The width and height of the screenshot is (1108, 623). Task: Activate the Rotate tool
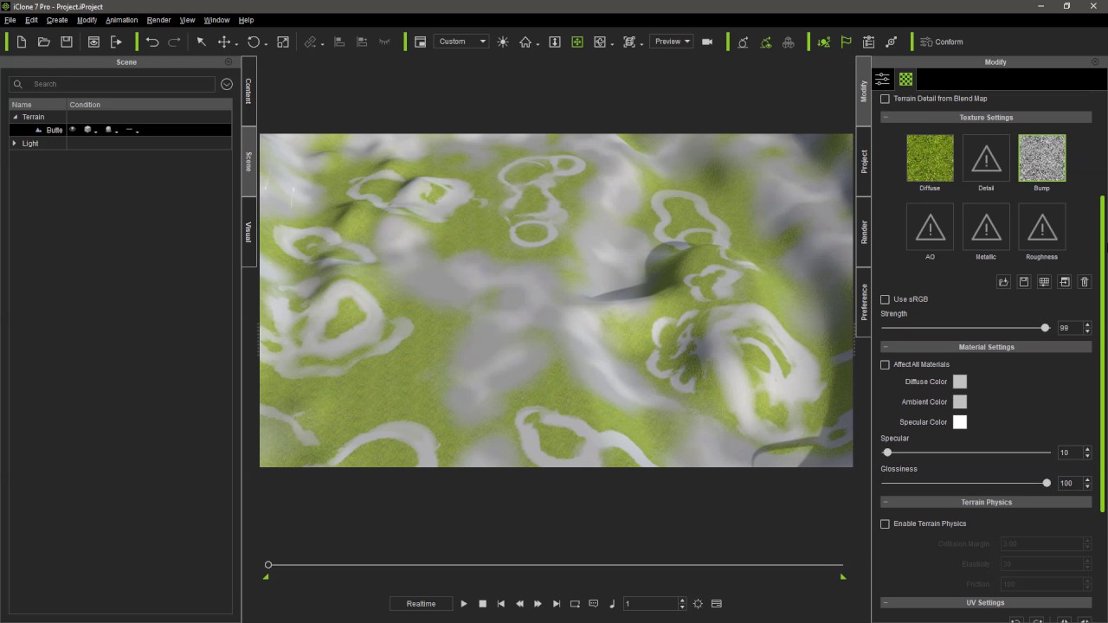(x=254, y=42)
